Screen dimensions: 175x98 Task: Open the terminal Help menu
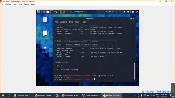click(x=84, y=22)
